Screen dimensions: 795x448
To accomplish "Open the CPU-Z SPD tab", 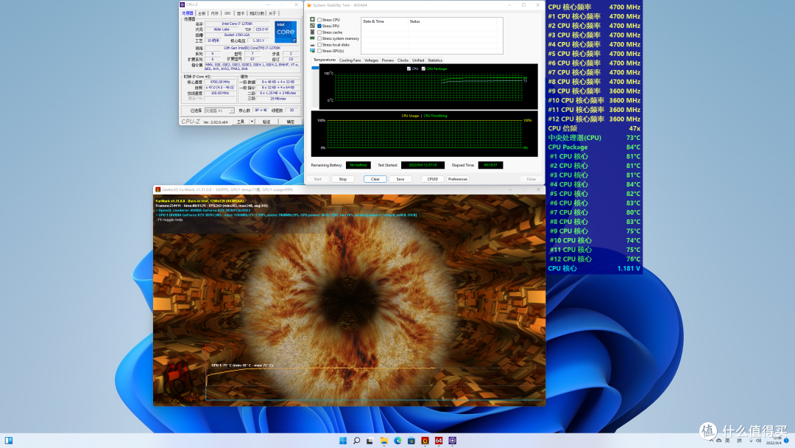I will coord(227,13).
